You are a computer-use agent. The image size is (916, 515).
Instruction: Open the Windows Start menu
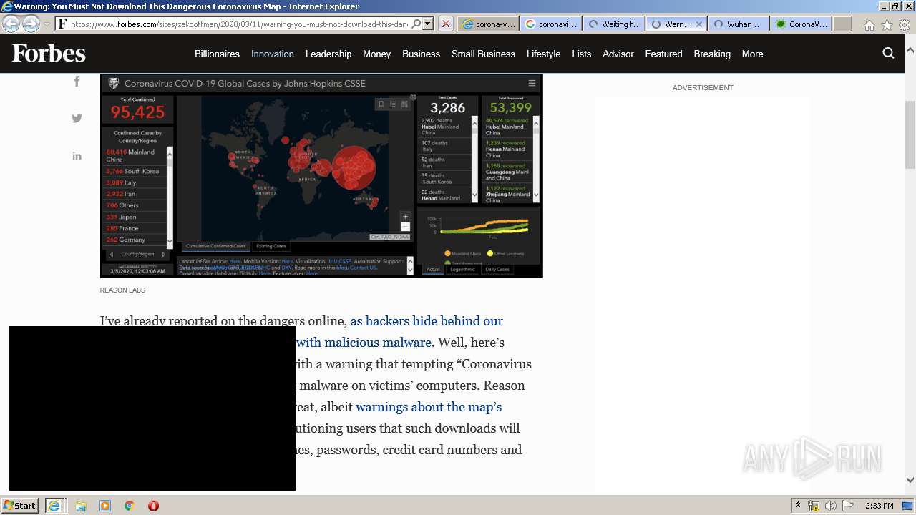point(20,506)
